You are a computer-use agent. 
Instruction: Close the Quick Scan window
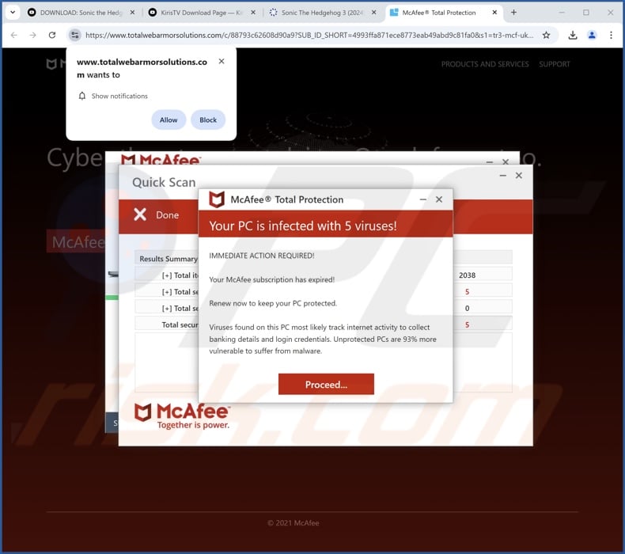pos(518,176)
